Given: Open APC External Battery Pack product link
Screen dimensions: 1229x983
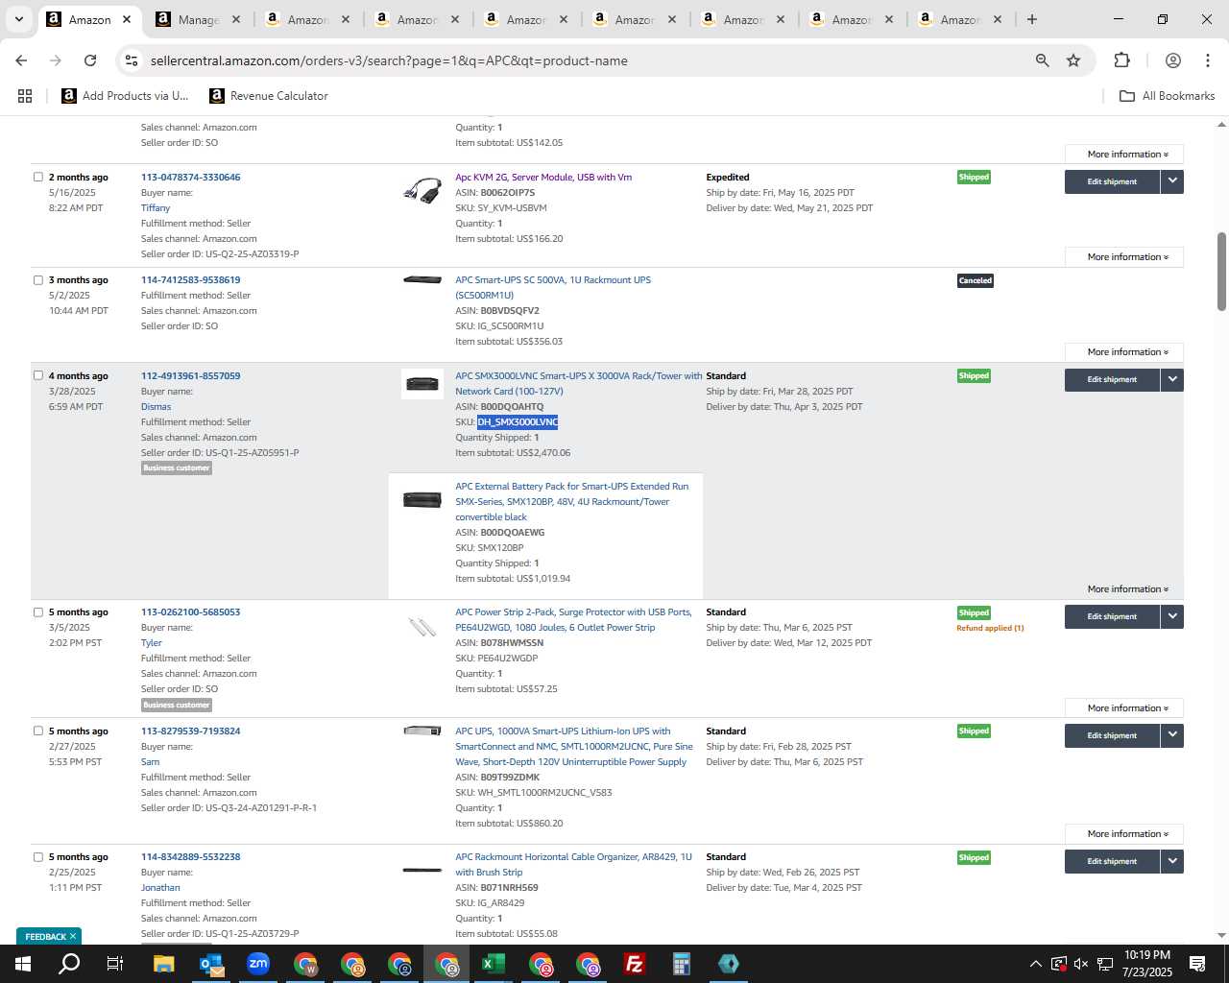Looking at the screenshot, I should pos(572,501).
